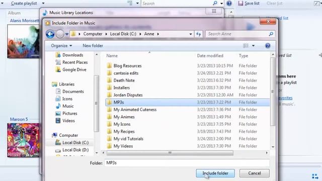This screenshot has height=181, width=322.
Task: Click the My Videos folder icon
Action: pyautogui.click(x=109, y=146)
